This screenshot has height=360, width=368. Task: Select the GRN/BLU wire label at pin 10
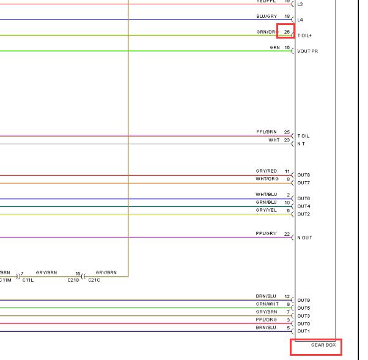(x=266, y=202)
